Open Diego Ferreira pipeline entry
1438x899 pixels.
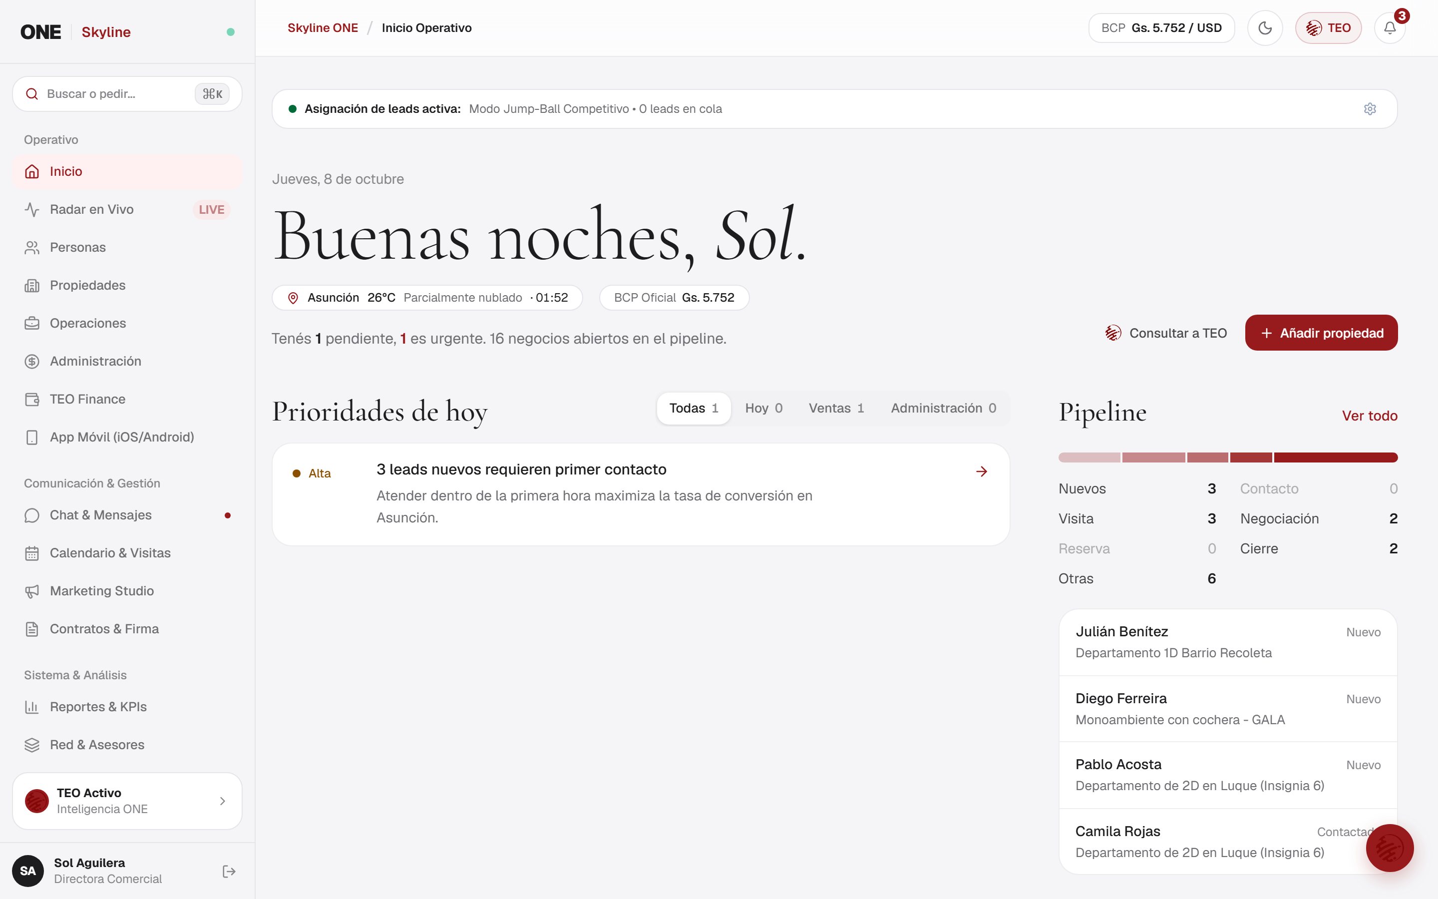tap(1228, 709)
